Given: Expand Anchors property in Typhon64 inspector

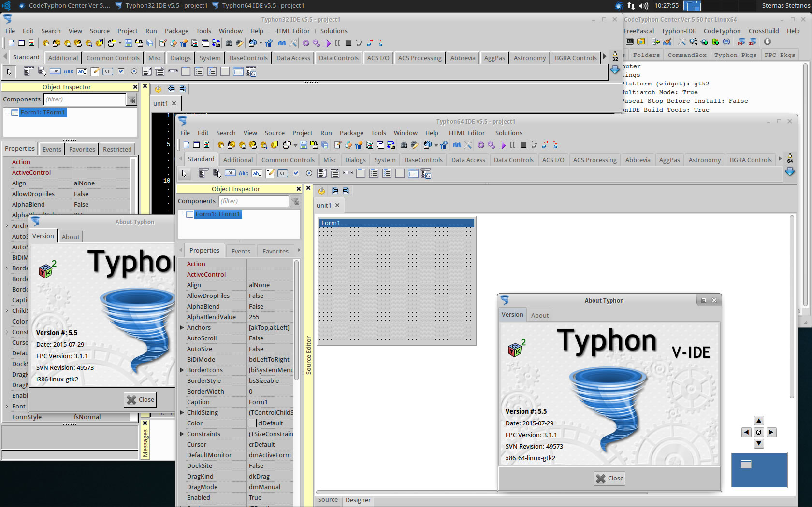Looking at the screenshot, I should [182, 327].
